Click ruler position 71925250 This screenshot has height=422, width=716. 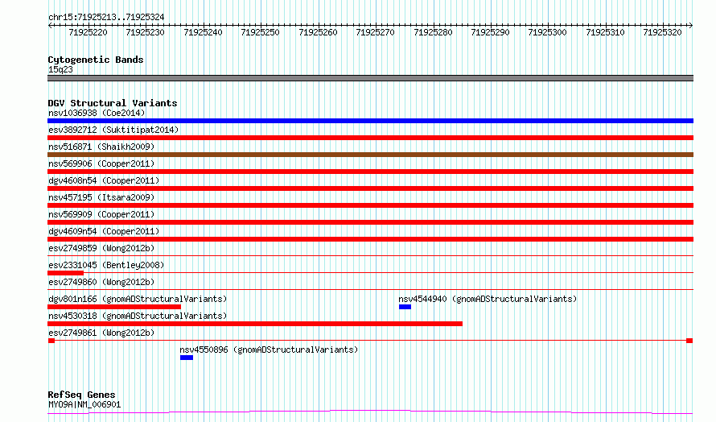coord(260,32)
